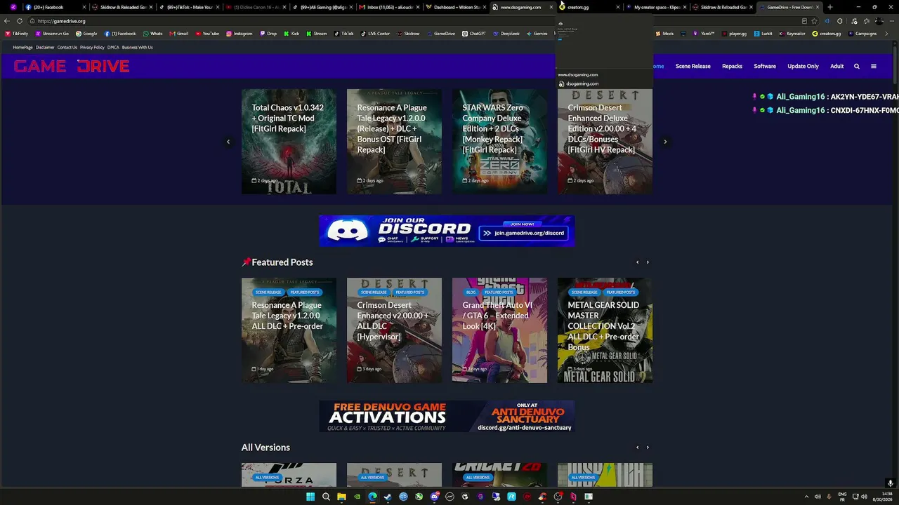The image size is (899, 505).
Task: Switch to the Dashboard – Wolcen tab
Action: pyautogui.click(x=457, y=7)
